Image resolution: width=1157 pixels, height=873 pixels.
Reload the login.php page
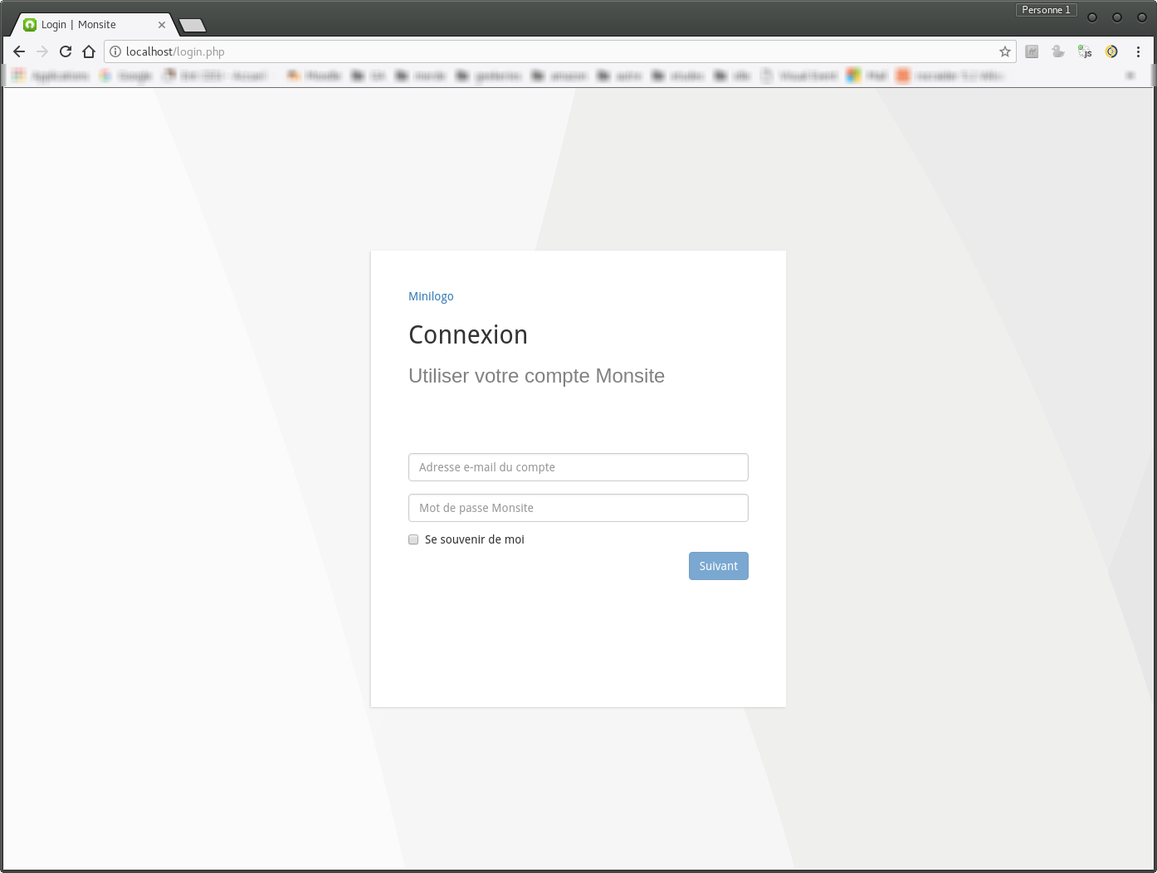[66, 51]
